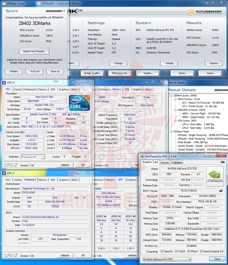Click the top CPU-Z window title icon

tap(4, 83)
